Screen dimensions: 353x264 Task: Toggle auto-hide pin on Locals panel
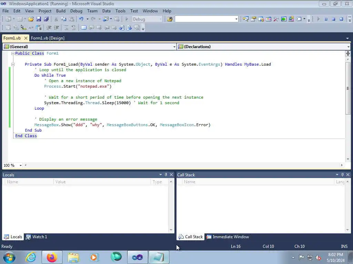[166, 175]
